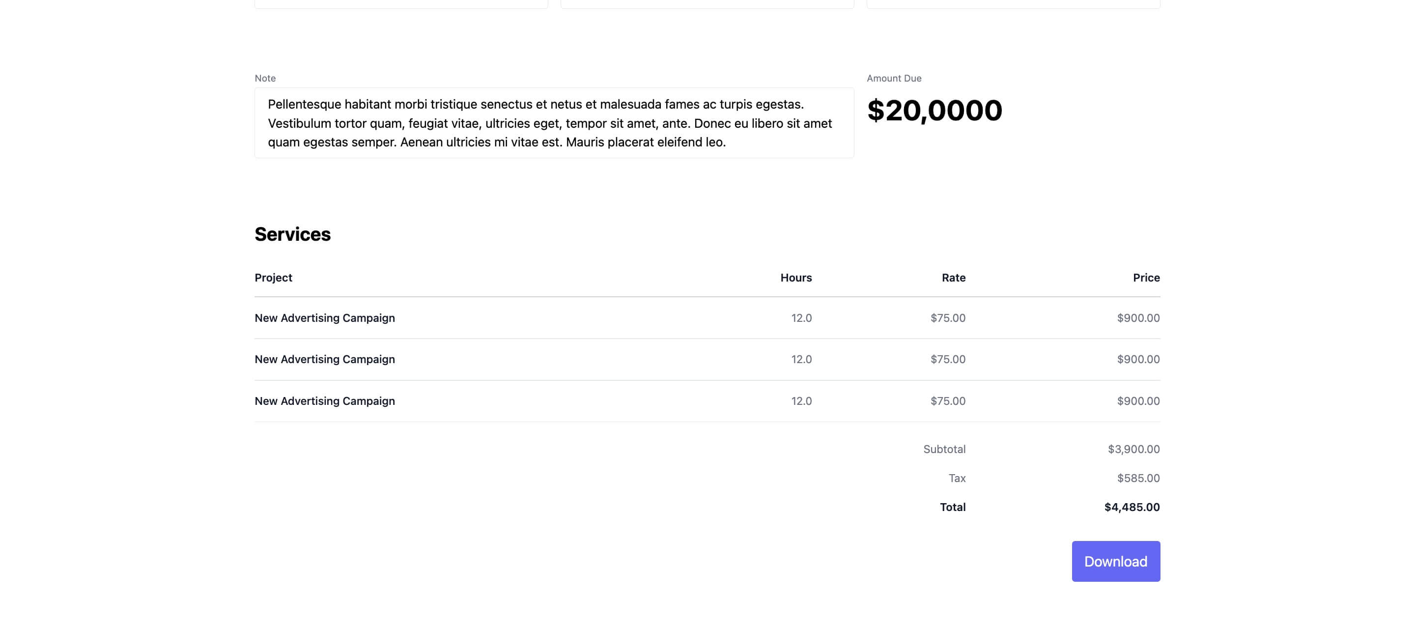Click the Services section heading
This screenshot has height=626, width=1415.
click(292, 234)
